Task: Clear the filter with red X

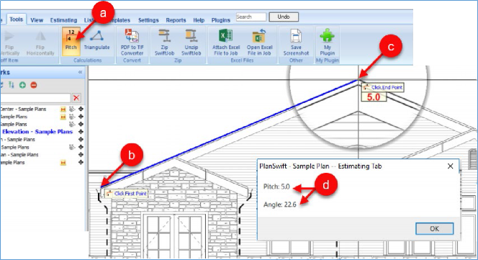Action: point(76,98)
